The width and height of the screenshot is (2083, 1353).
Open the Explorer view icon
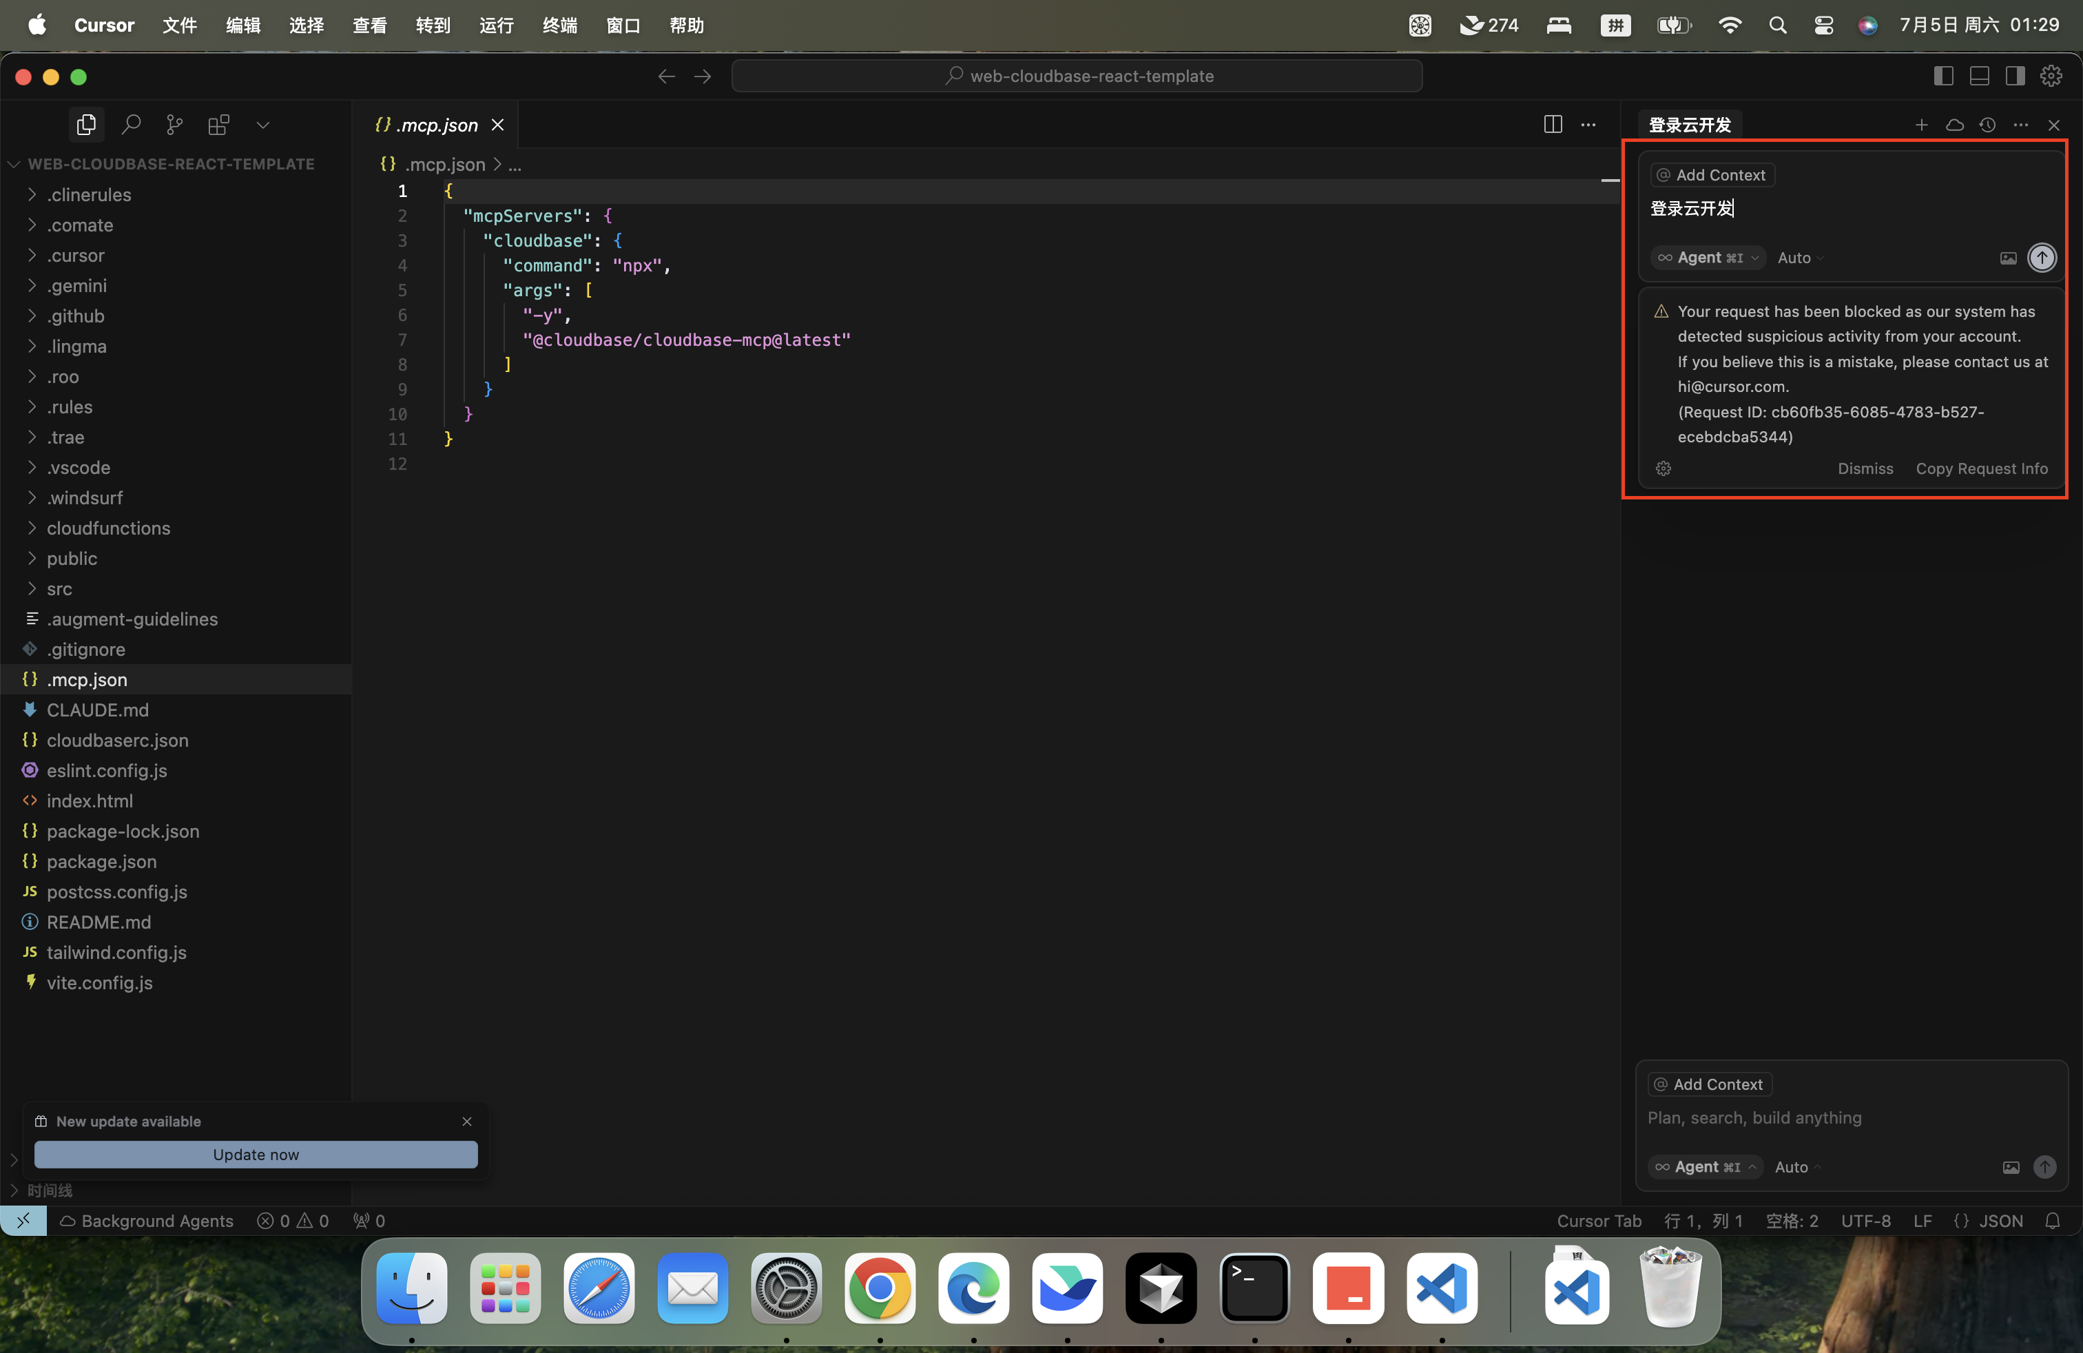point(86,125)
